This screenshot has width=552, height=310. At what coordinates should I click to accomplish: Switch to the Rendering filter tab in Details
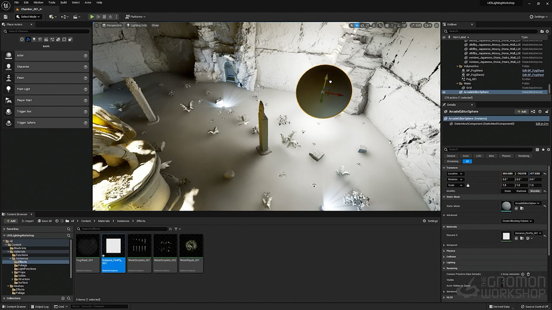coord(524,156)
